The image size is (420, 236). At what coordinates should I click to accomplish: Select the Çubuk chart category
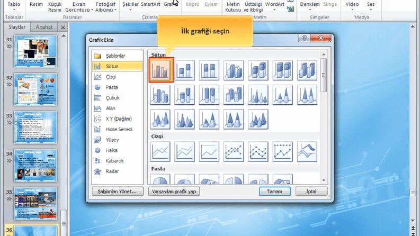coord(118,98)
